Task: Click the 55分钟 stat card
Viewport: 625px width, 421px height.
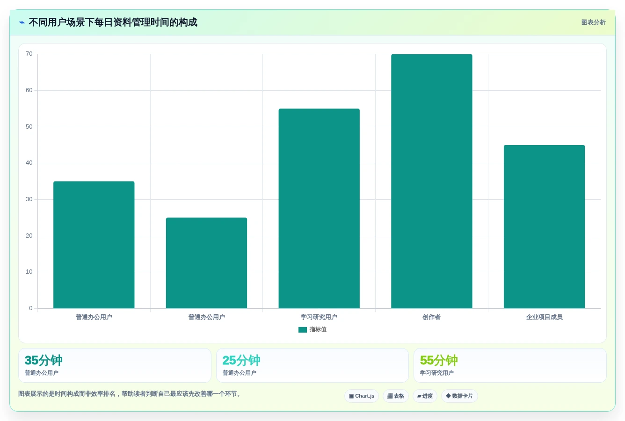Action: [x=510, y=365]
